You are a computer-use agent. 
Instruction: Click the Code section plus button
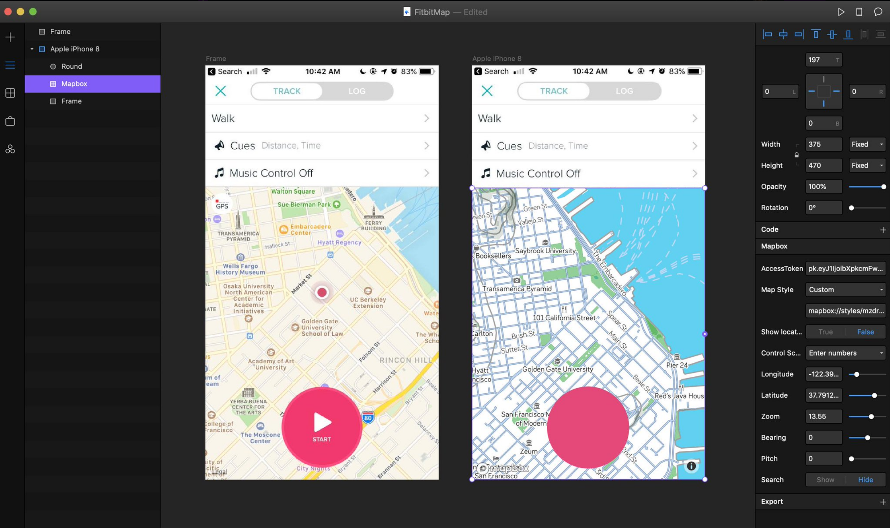[882, 229]
